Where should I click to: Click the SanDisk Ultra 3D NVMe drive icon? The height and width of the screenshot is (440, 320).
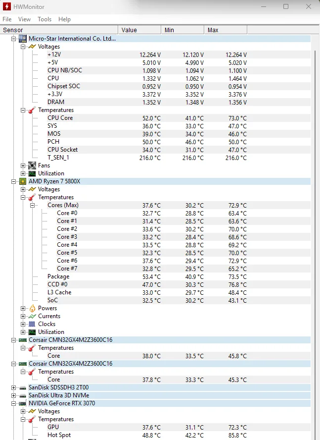(x=23, y=395)
